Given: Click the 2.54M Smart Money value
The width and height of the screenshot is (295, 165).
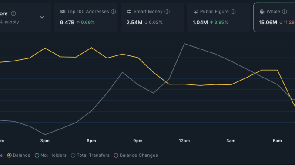Looking at the screenshot, I should [x=134, y=23].
